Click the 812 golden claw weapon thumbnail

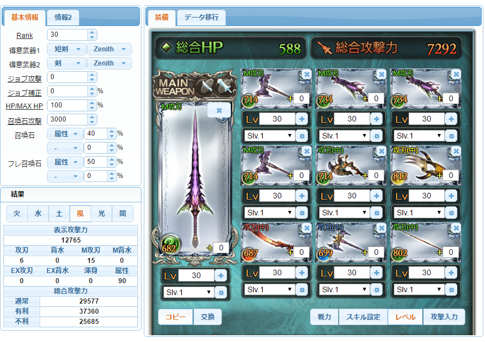[x=426, y=166]
